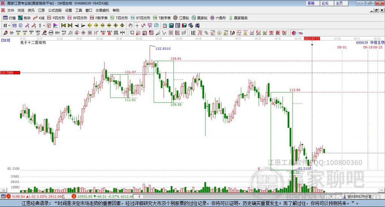Open 赢家服务 dollar-sign service

238,18
